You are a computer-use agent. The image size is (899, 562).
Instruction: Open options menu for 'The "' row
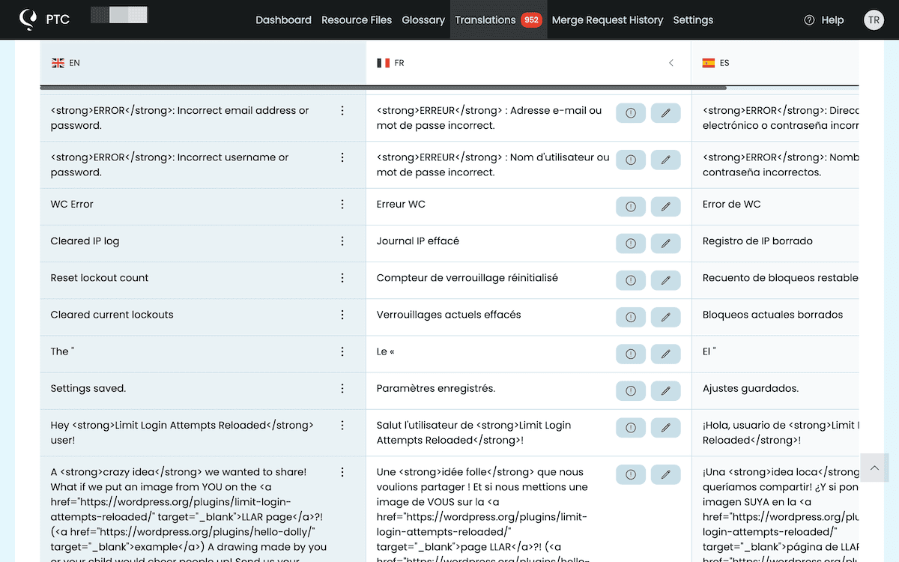tap(342, 351)
